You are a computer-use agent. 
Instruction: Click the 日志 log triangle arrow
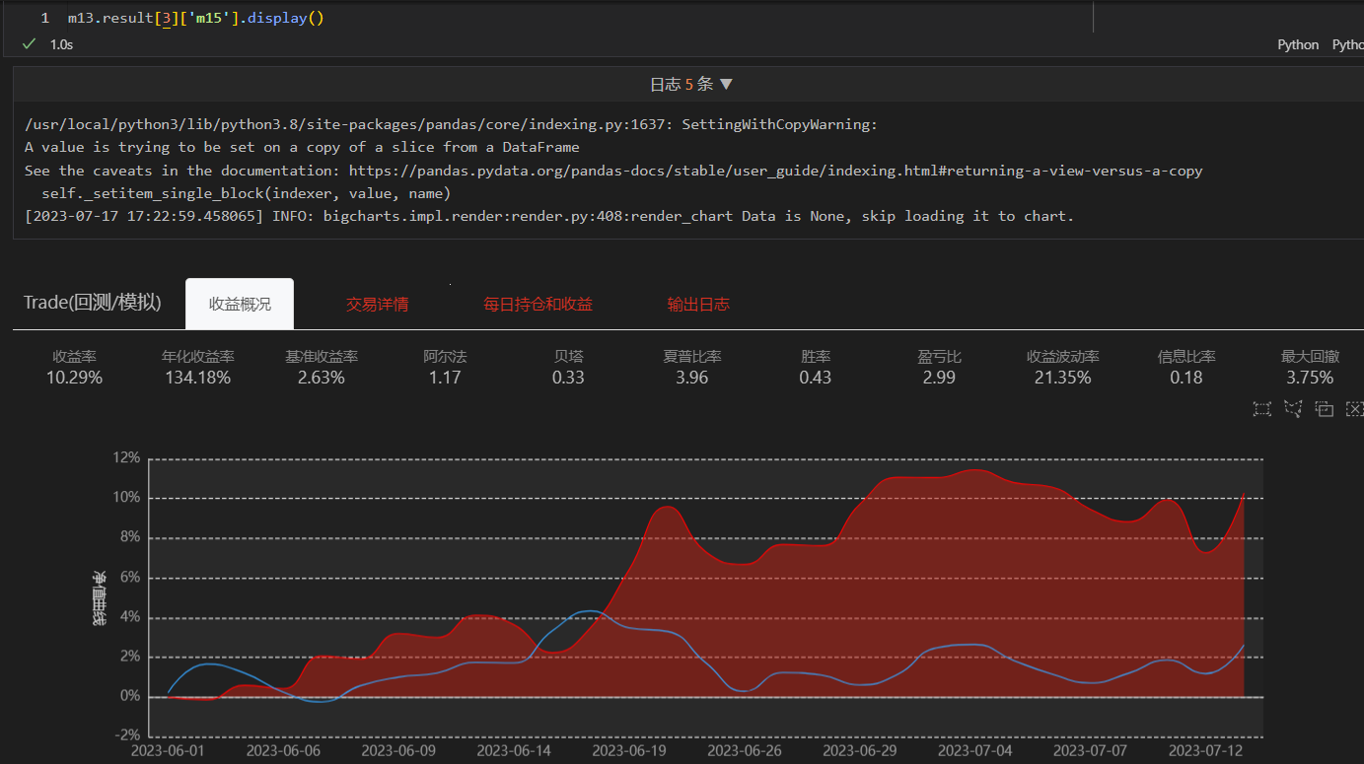coord(727,85)
